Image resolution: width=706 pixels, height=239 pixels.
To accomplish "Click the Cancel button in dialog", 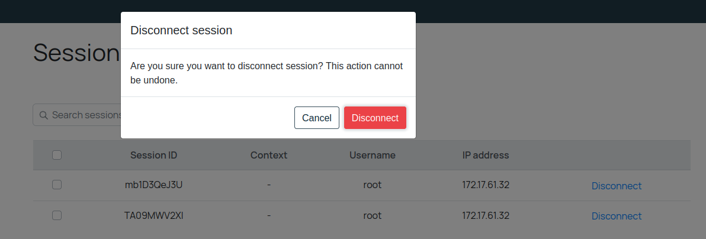I will pyautogui.click(x=316, y=118).
